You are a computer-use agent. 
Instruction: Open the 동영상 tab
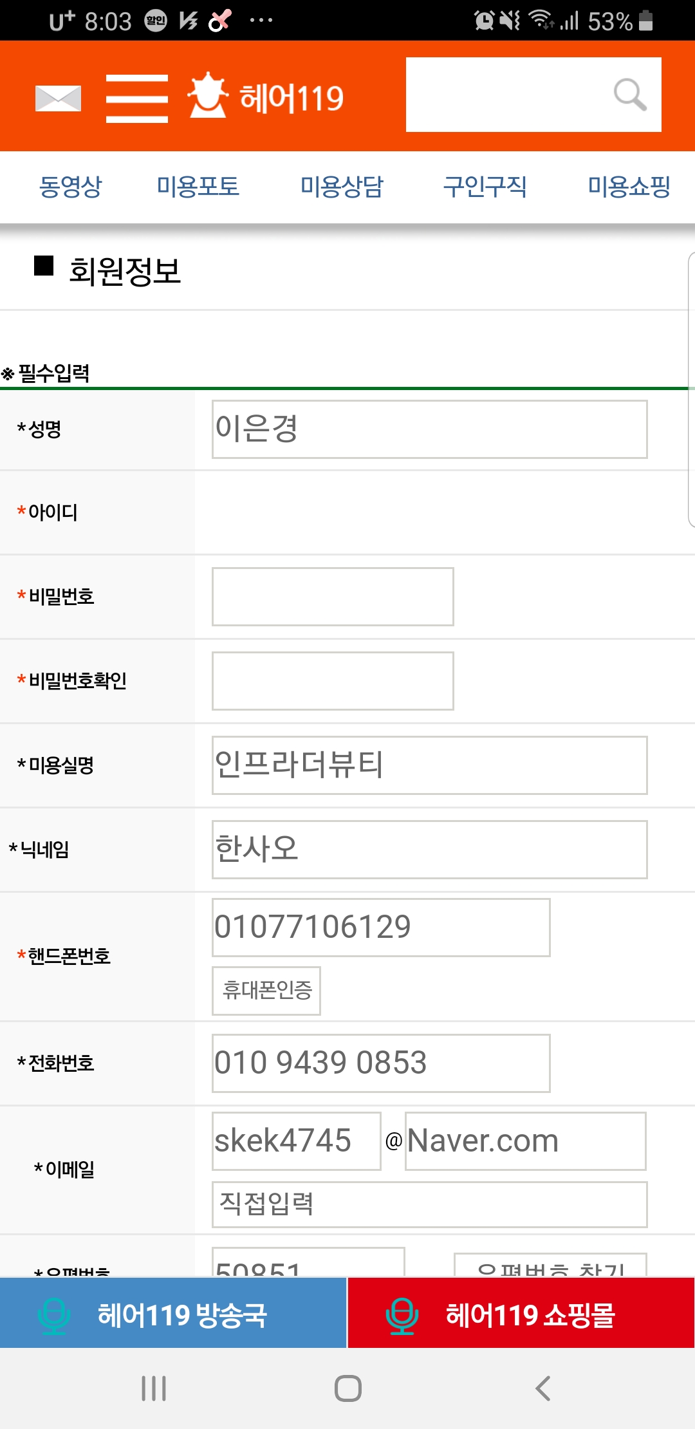tap(70, 187)
